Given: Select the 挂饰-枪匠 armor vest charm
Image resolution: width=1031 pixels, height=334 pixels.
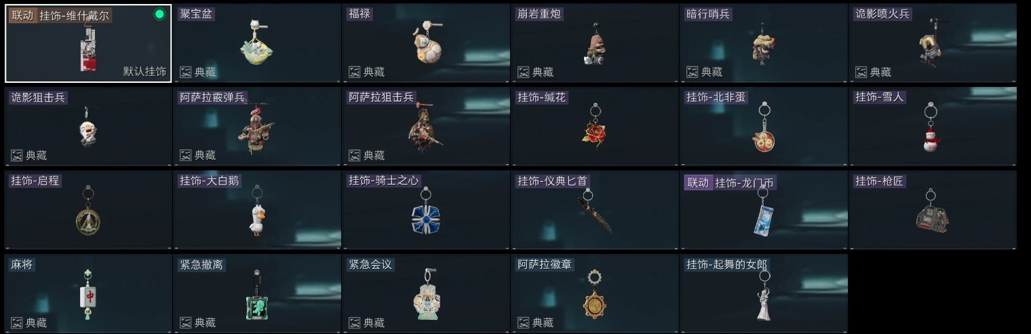Looking at the screenshot, I should [933, 210].
